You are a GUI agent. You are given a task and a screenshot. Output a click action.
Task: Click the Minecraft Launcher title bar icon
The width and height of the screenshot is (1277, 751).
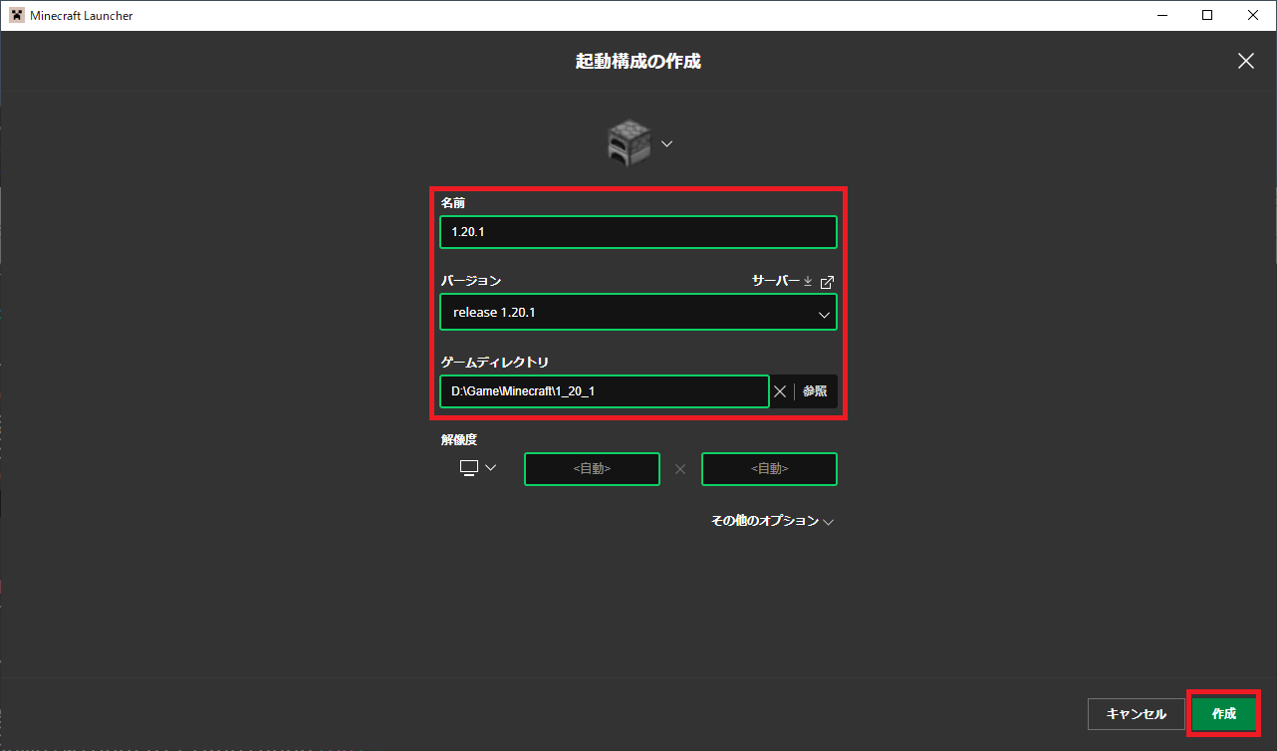(x=15, y=15)
